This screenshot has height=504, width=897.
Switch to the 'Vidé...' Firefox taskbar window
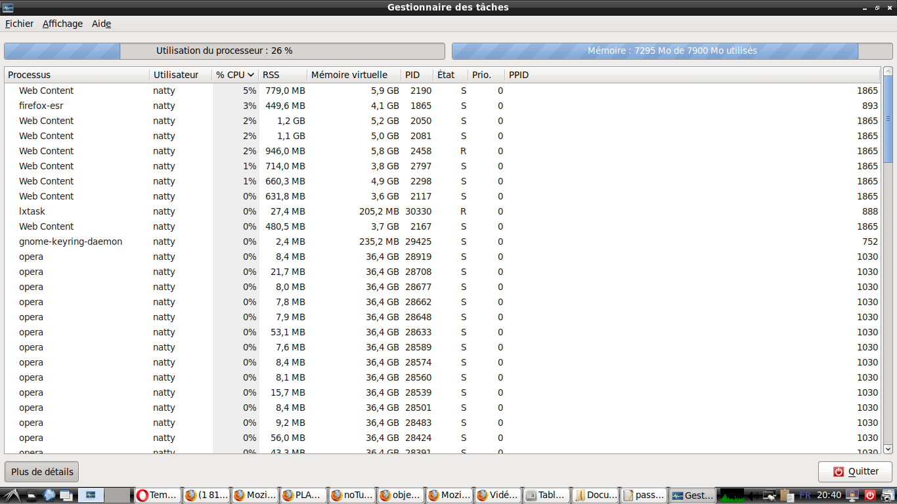498,495
